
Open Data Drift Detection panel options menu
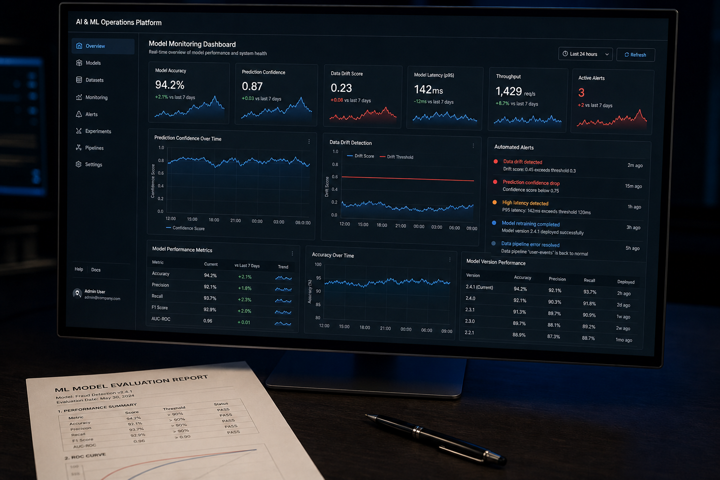[x=473, y=146]
